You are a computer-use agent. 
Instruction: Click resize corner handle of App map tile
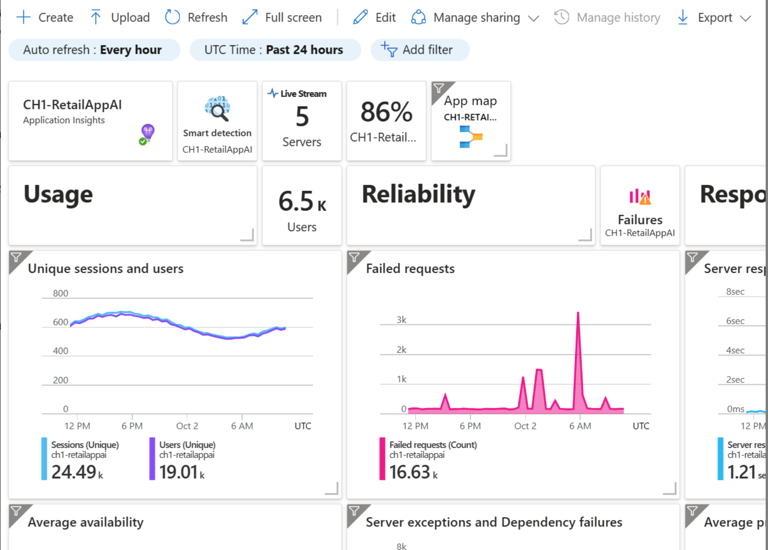pos(501,150)
